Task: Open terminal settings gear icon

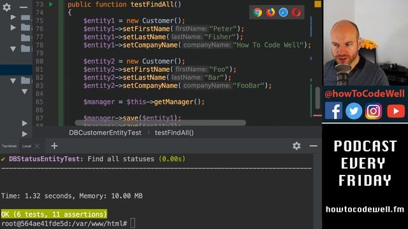Action: coord(296,146)
